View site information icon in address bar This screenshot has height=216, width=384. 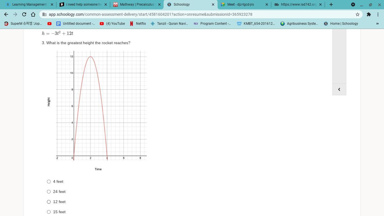[44, 14]
